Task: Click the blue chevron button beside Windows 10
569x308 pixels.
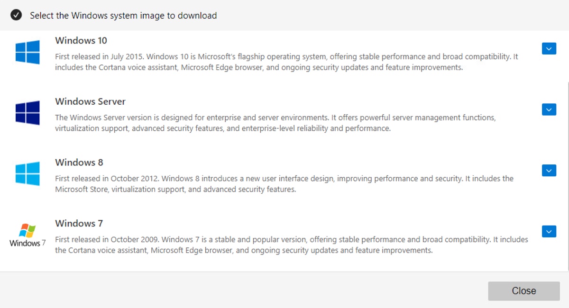Action: [549, 48]
